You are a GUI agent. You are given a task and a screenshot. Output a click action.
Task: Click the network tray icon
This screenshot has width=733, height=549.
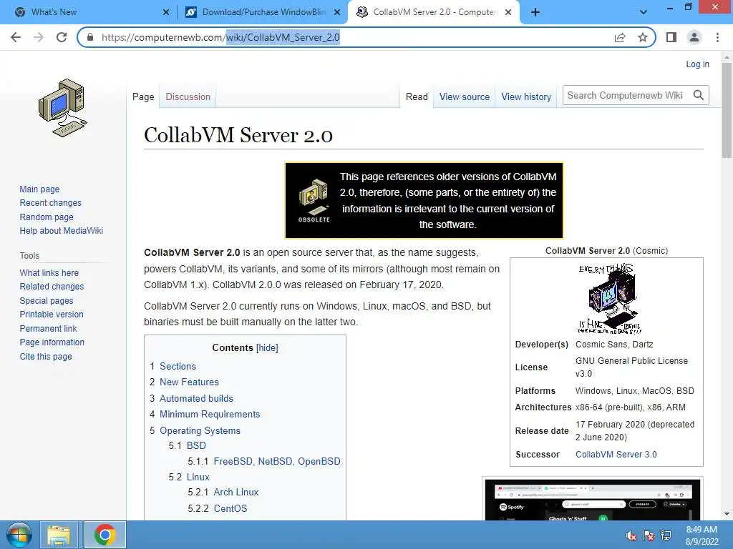click(x=665, y=535)
